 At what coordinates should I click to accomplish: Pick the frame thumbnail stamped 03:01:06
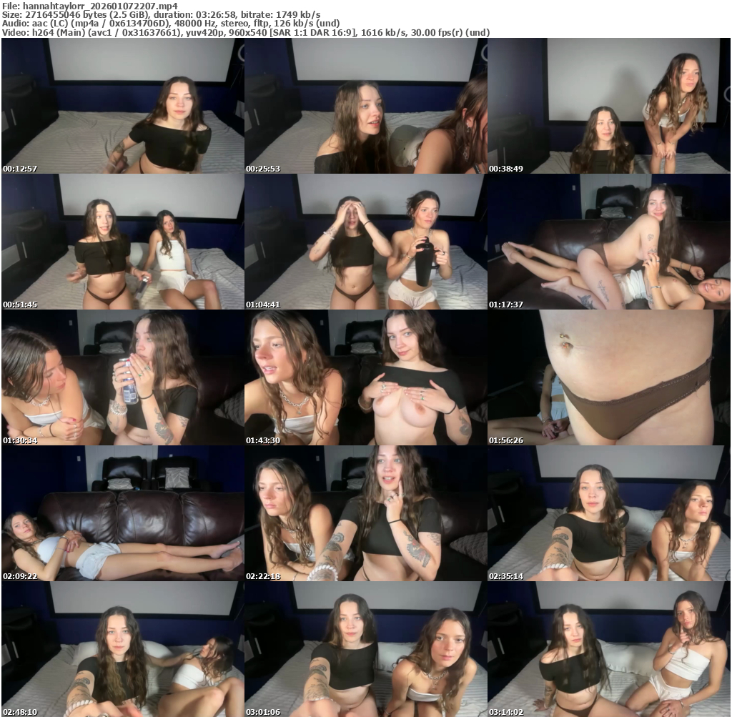coord(366,649)
